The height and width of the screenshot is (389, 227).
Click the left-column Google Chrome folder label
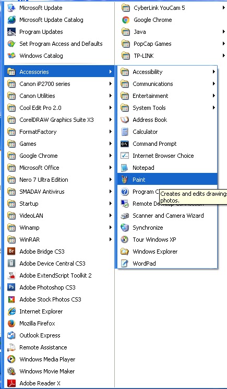tap(39, 156)
